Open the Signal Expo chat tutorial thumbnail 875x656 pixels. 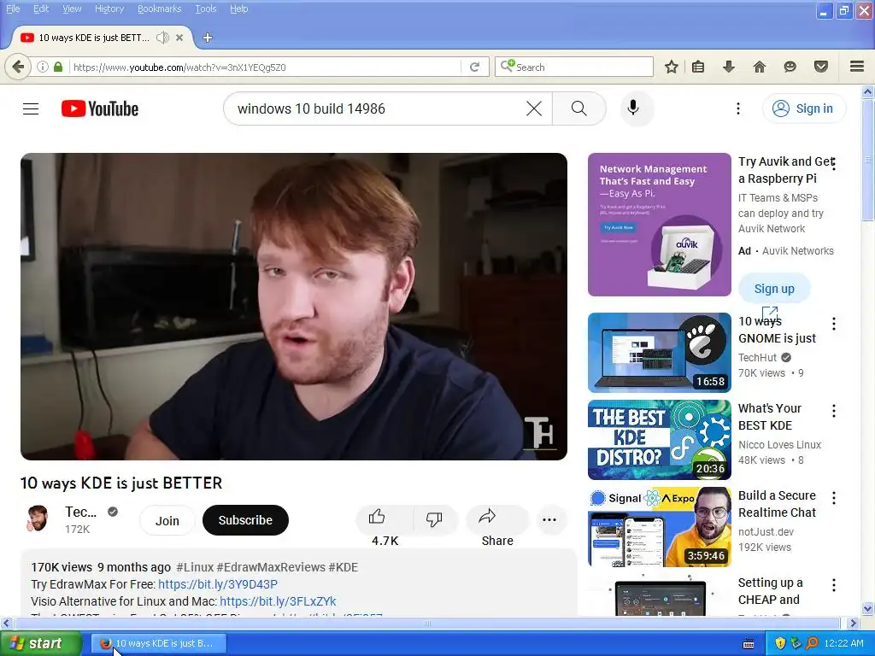[659, 526]
